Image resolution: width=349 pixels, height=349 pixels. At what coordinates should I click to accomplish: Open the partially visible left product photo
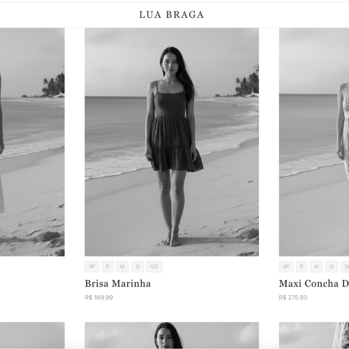tap(32, 142)
